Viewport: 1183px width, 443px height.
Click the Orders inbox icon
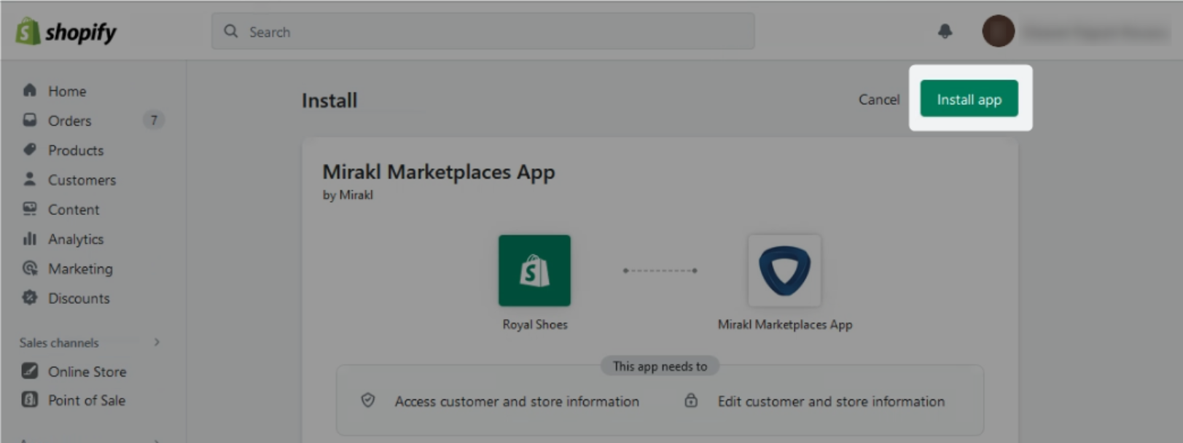(x=30, y=120)
